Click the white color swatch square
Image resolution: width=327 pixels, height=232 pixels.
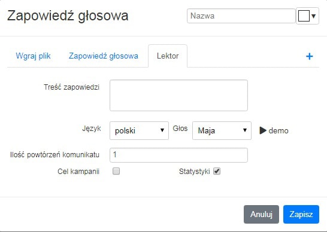click(304, 16)
